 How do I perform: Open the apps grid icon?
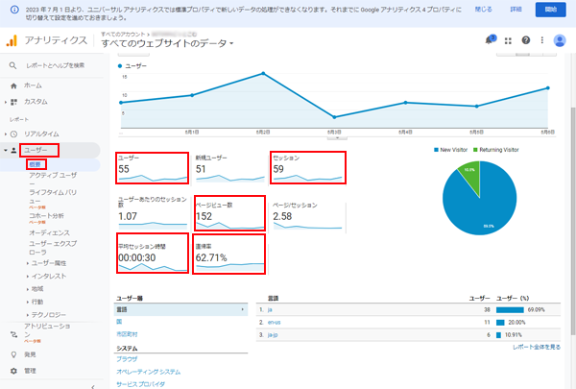[508, 40]
